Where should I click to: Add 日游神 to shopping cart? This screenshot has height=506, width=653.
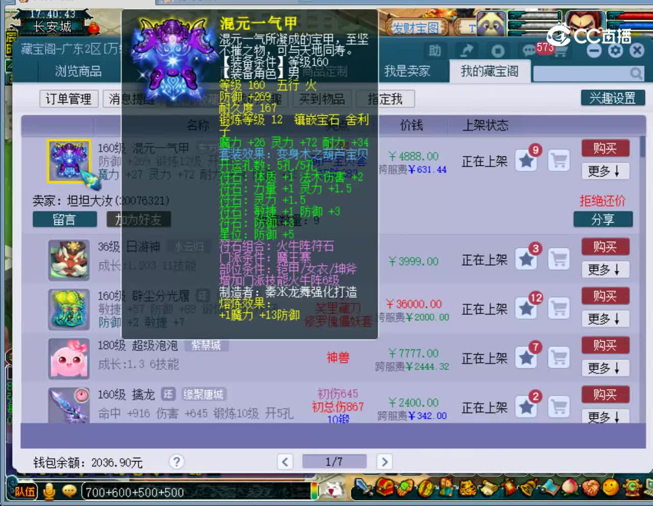[559, 260]
